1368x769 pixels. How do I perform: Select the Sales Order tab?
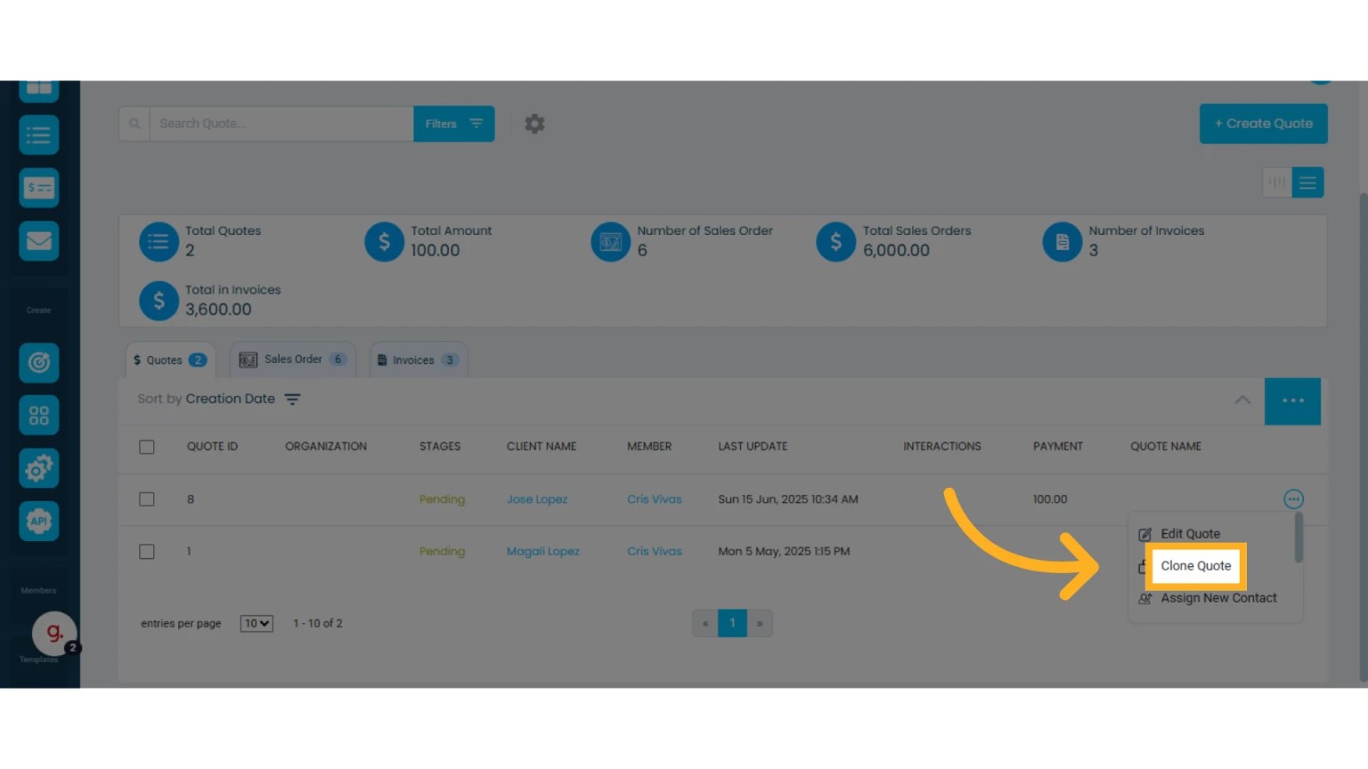tap(293, 360)
